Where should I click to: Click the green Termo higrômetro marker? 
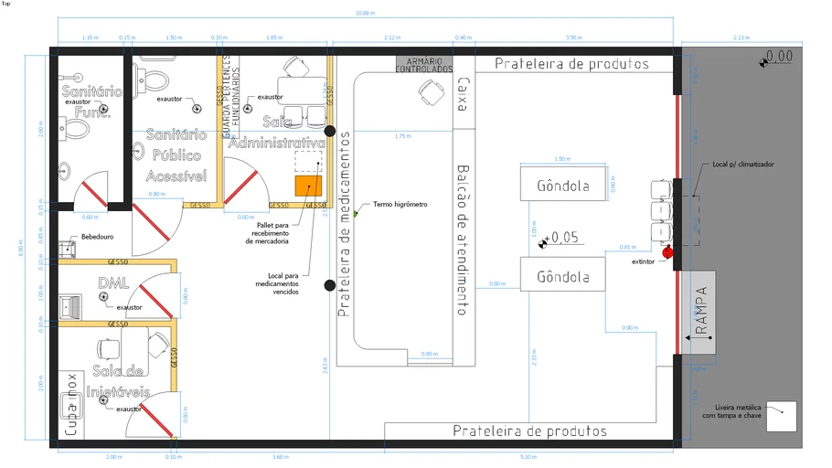point(356,214)
